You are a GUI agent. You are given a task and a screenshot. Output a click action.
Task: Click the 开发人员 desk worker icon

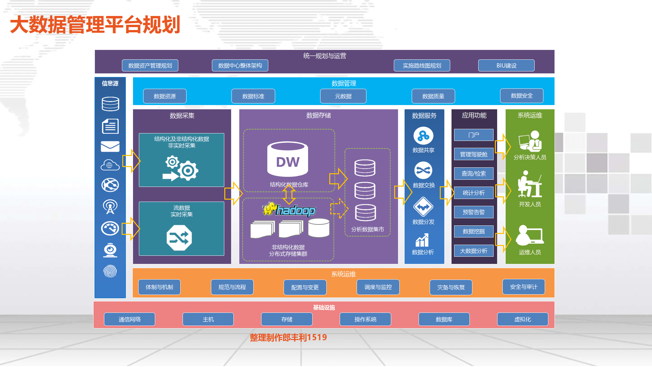[530, 184]
